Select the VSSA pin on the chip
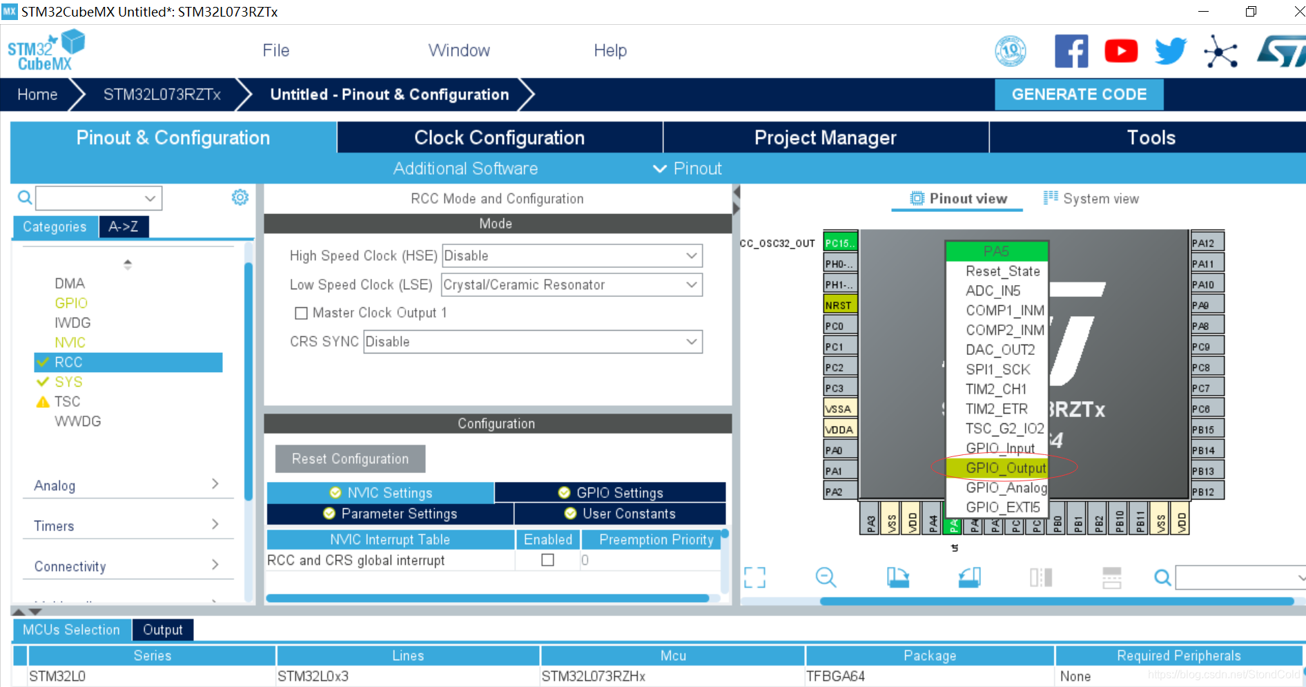 click(840, 408)
